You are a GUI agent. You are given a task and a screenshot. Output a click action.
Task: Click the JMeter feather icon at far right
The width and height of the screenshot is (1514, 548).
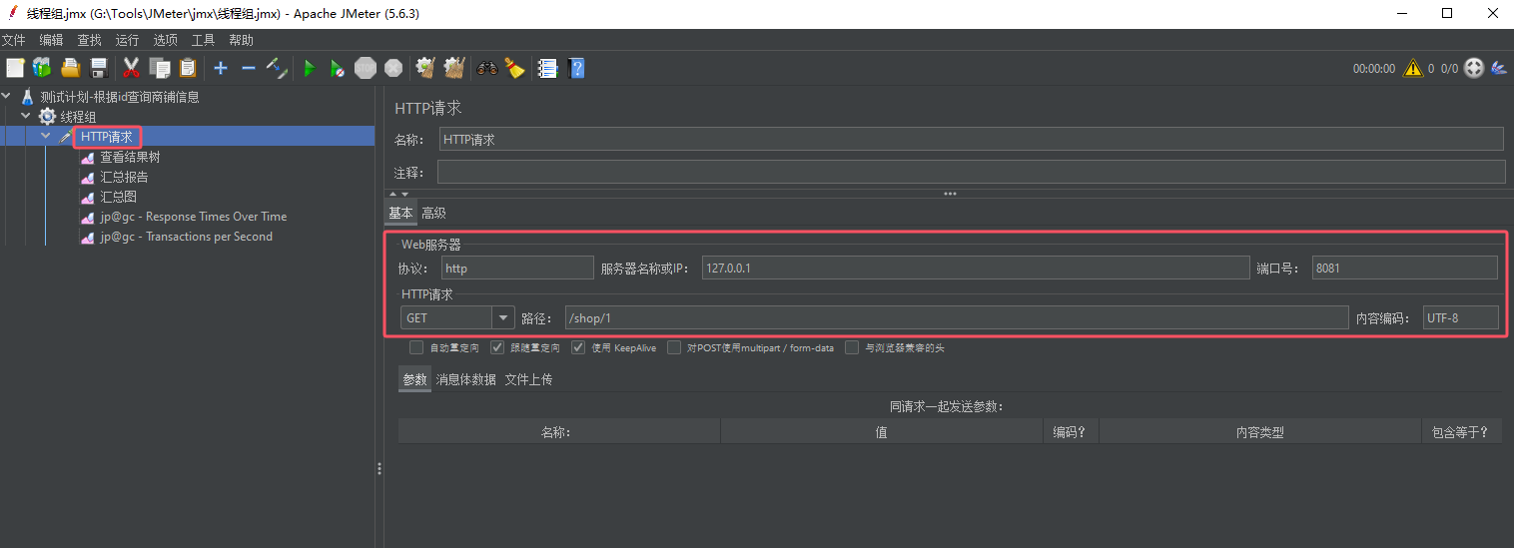[1499, 68]
